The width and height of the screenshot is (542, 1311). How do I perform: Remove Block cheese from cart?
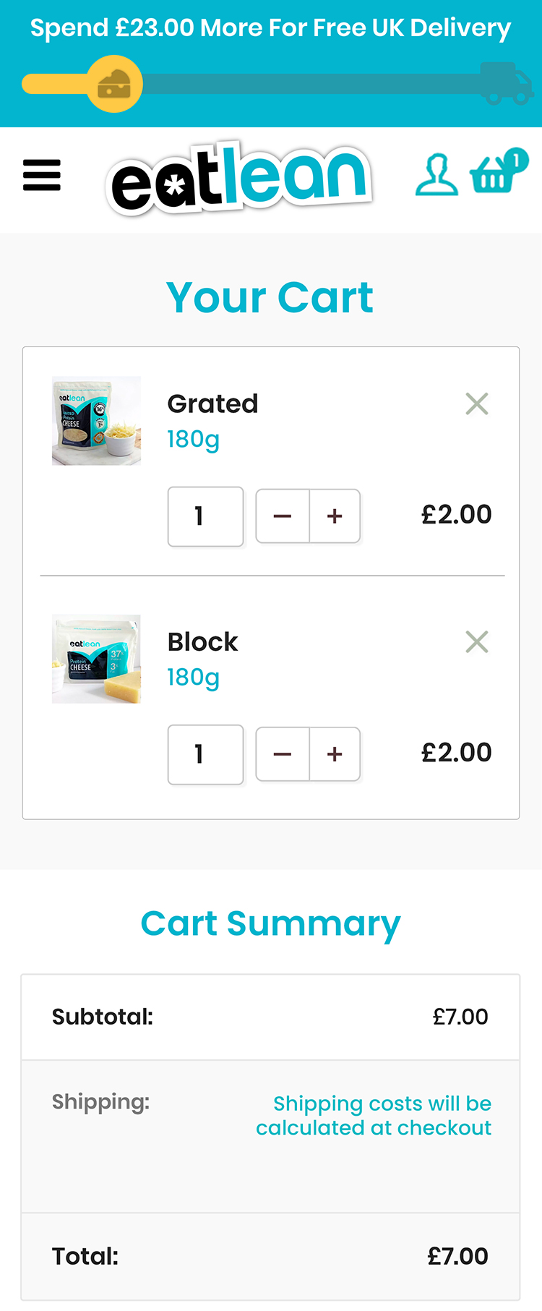[x=477, y=641]
